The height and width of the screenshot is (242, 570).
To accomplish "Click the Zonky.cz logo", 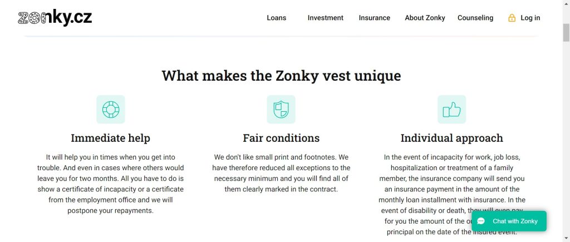I will [x=55, y=18].
